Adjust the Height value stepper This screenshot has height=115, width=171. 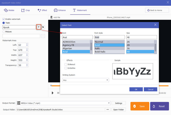click(x=27, y=60)
